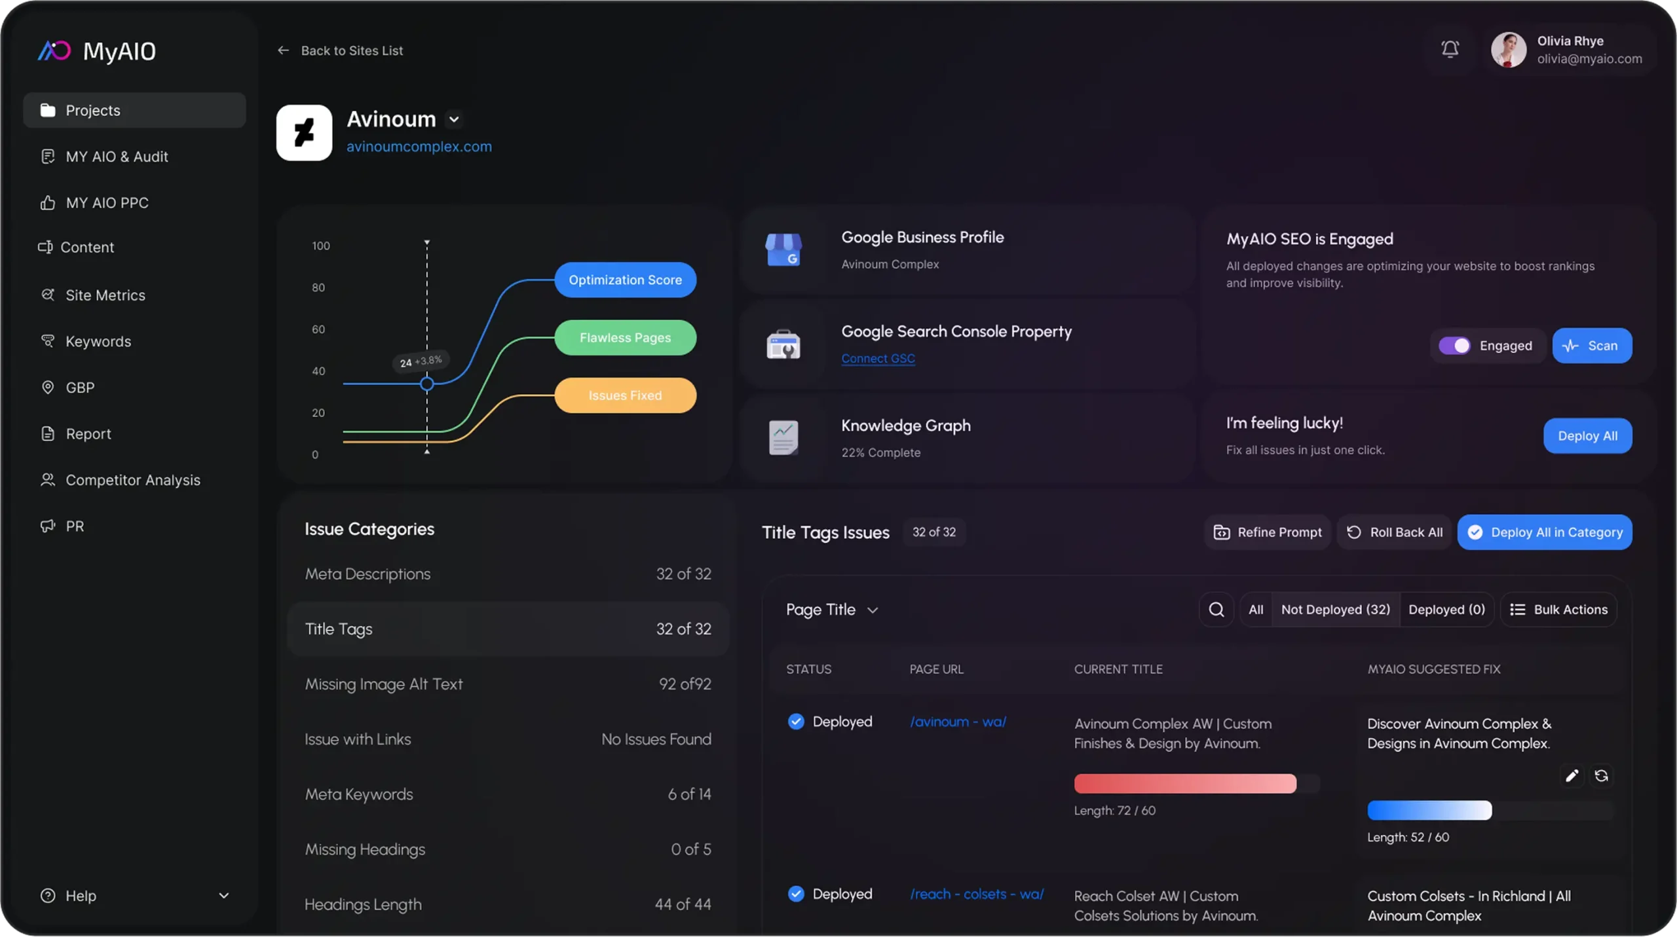Click MY AIO PPC thumbs-up icon
This screenshot has height=937, width=1677.
[x=47, y=202]
